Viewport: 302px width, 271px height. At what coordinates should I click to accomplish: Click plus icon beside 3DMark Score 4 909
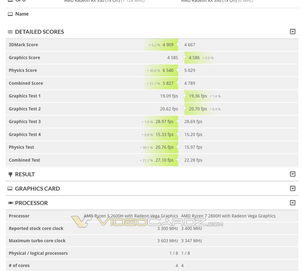click(x=178, y=44)
